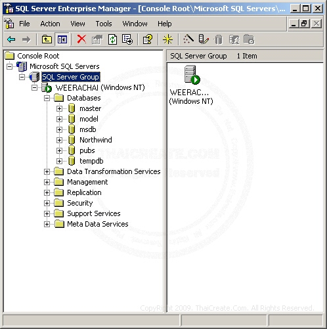Open the Tools menu
The height and width of the screenshot is (329, 327).
click(104, 24)
